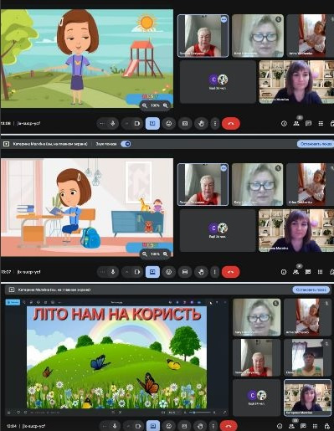Click captions icon in the 13:07 call toolbar
This screenshot has height=431, width=334.
coord(185,272)
